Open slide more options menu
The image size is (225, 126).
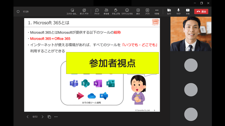point(56,117)
